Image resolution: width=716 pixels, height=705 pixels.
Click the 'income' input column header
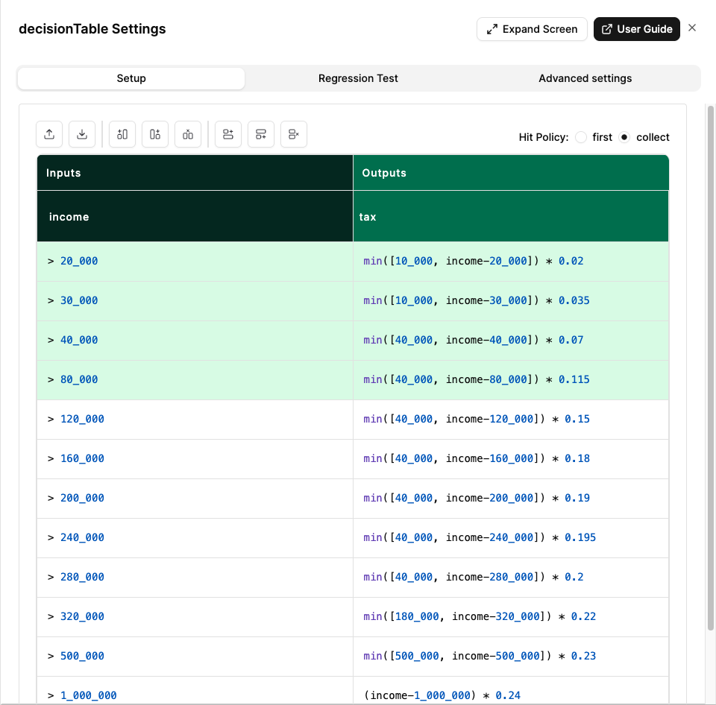(x=195, y=216)
